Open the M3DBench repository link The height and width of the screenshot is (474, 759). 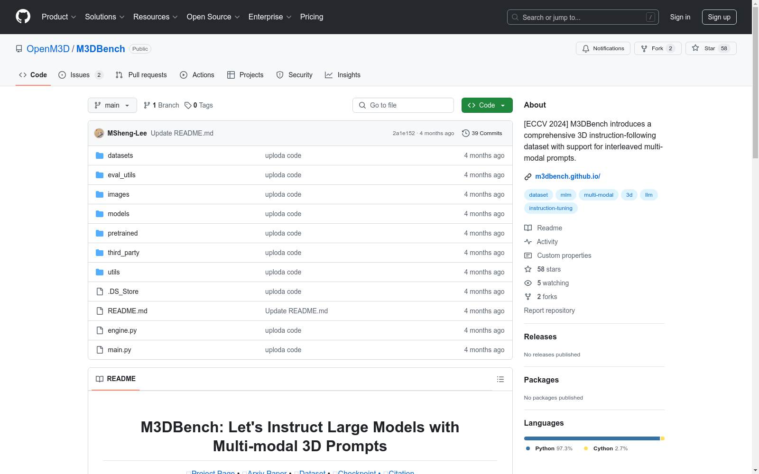click(x=101, y=49)
